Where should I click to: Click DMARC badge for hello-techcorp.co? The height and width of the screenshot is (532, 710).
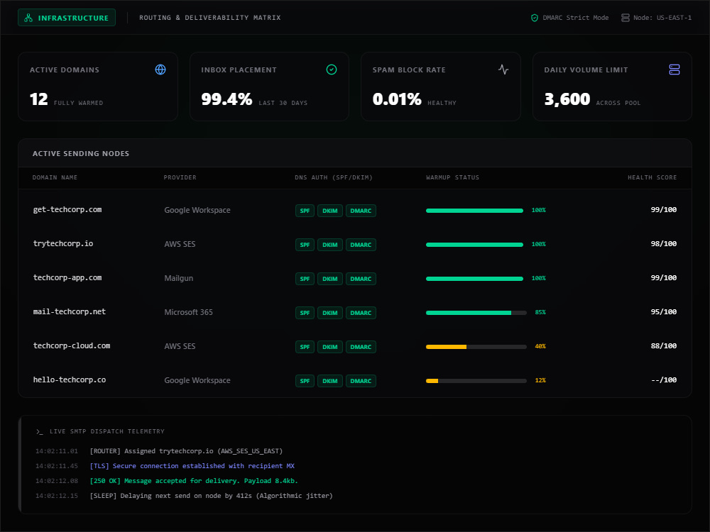361,381
